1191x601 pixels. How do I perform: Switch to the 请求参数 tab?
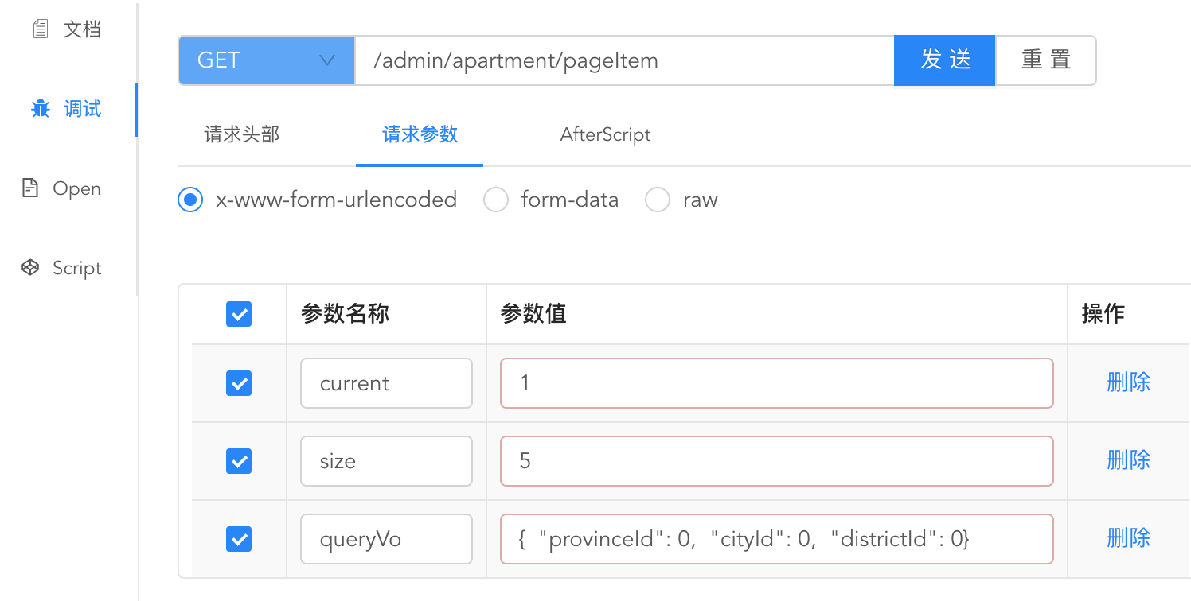420,135
